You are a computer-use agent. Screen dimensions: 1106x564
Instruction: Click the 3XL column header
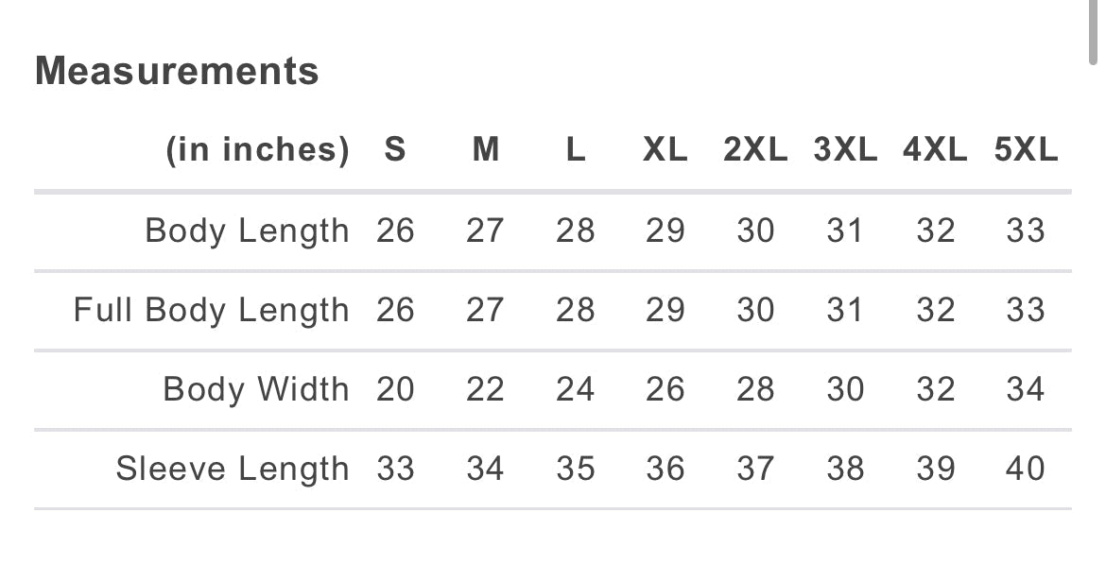pos(845,149)
